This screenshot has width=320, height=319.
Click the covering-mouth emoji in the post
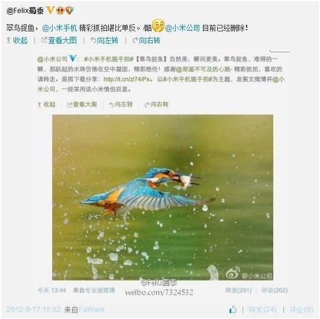coord(158,25)
